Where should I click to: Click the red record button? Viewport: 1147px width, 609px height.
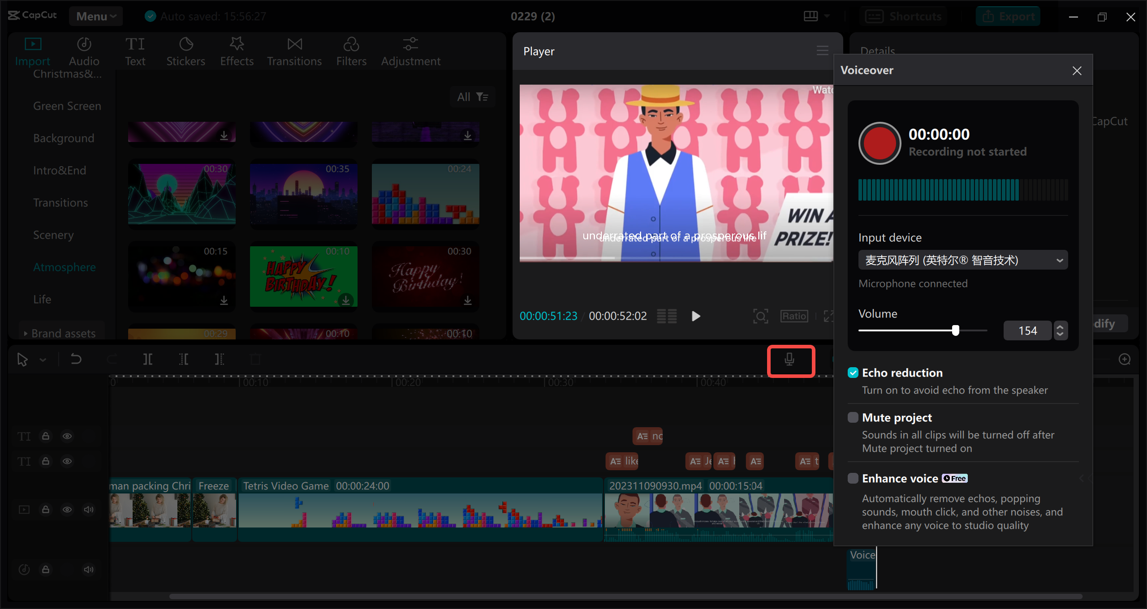tap(880, 143)
